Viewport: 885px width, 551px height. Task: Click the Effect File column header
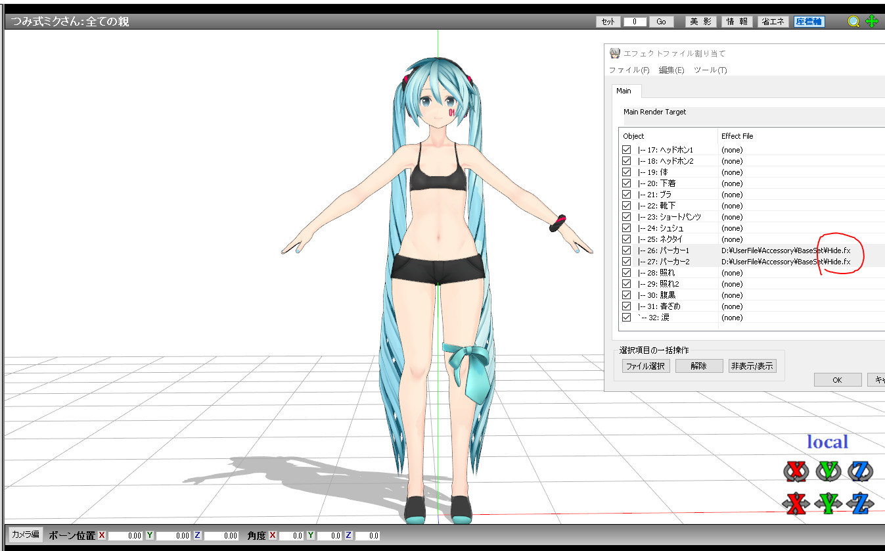pyautogui.click(x=737, y=136)
